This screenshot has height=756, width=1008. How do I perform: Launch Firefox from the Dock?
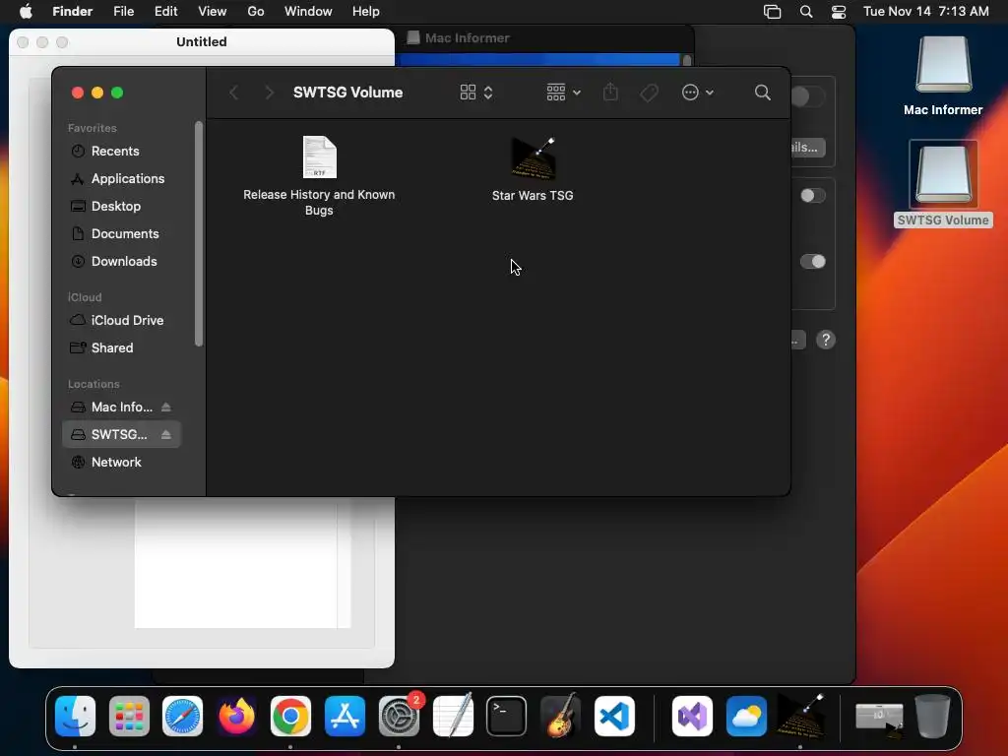(x=236, y=717)
